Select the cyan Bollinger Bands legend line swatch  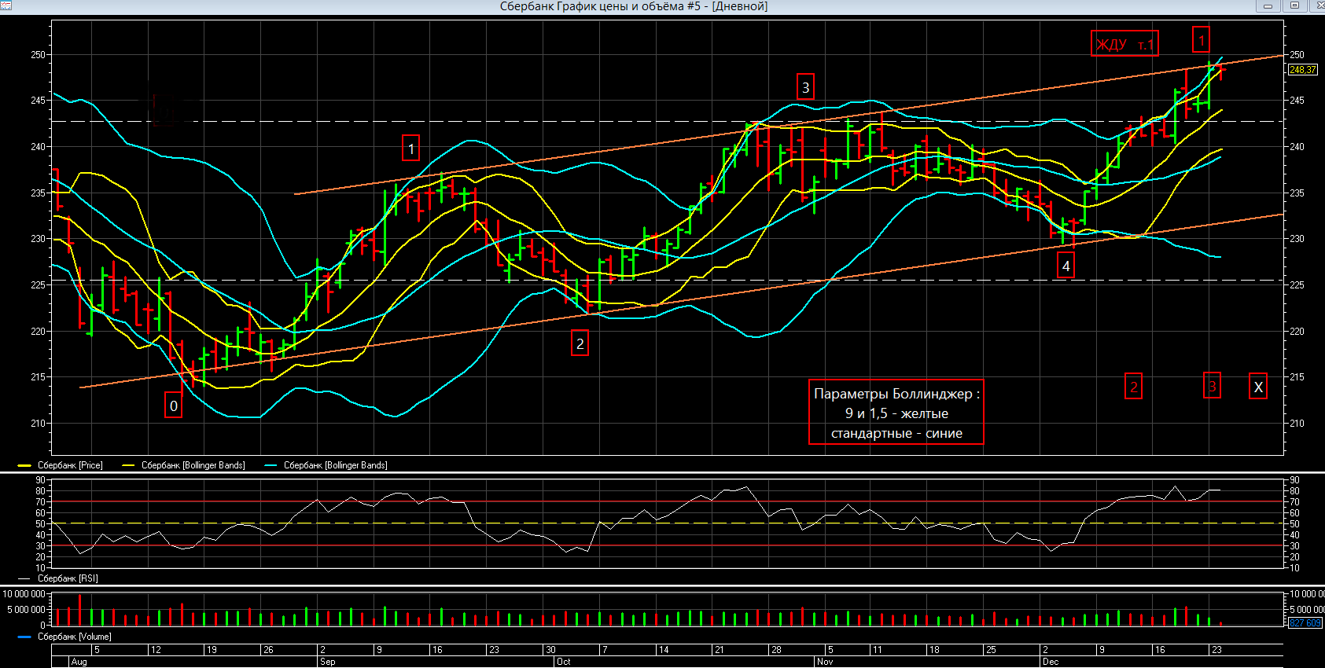pos(271,465)
